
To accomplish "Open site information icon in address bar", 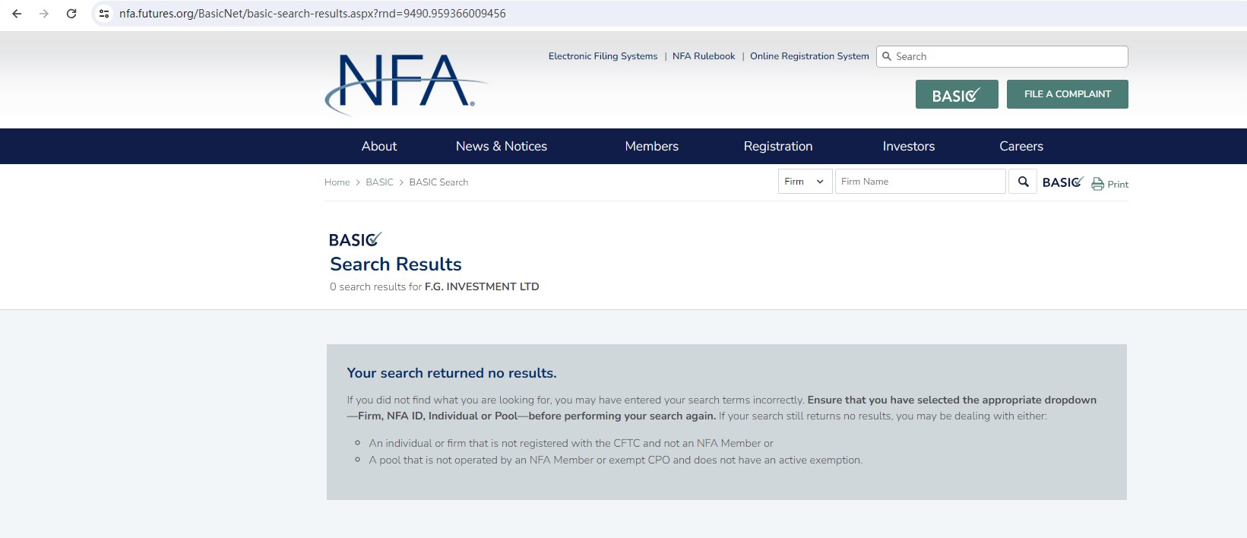I will 104,14.
